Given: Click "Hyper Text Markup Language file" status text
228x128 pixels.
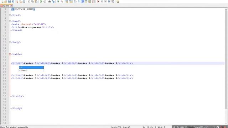Looking at the screenshot, I should coord(14,127).
